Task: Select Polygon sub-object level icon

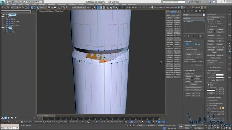Action: pyautogui.click(x=196, y=44)
